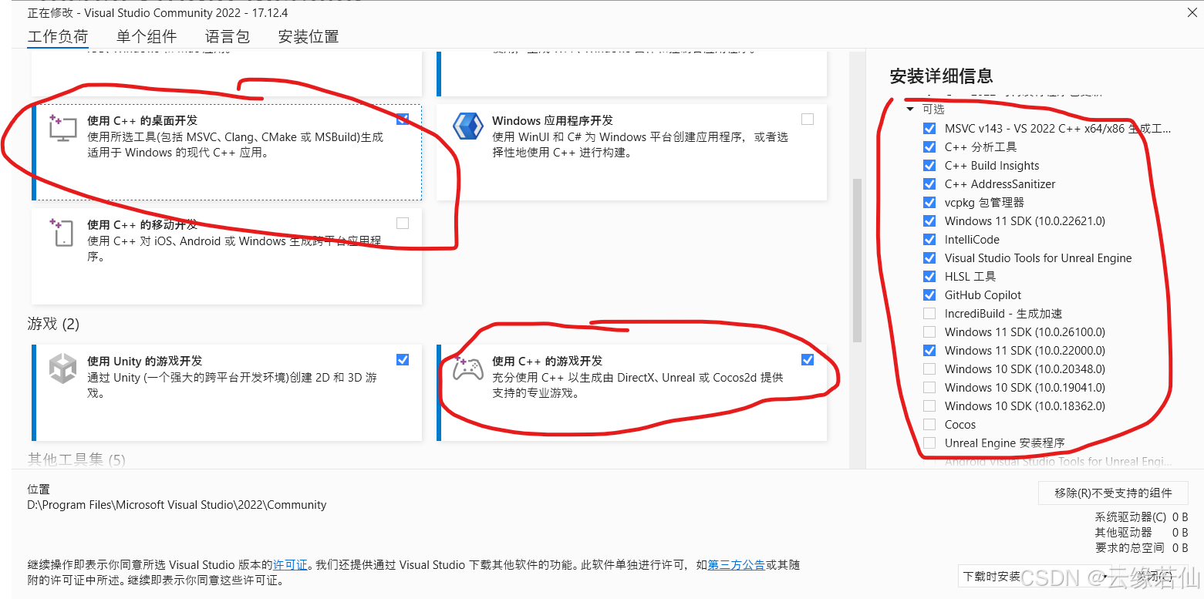Screen dimensions: 1204x599
Task: Click the 使用 Unity 的游戏开发 card title
Action: click(x=145, y=361)
